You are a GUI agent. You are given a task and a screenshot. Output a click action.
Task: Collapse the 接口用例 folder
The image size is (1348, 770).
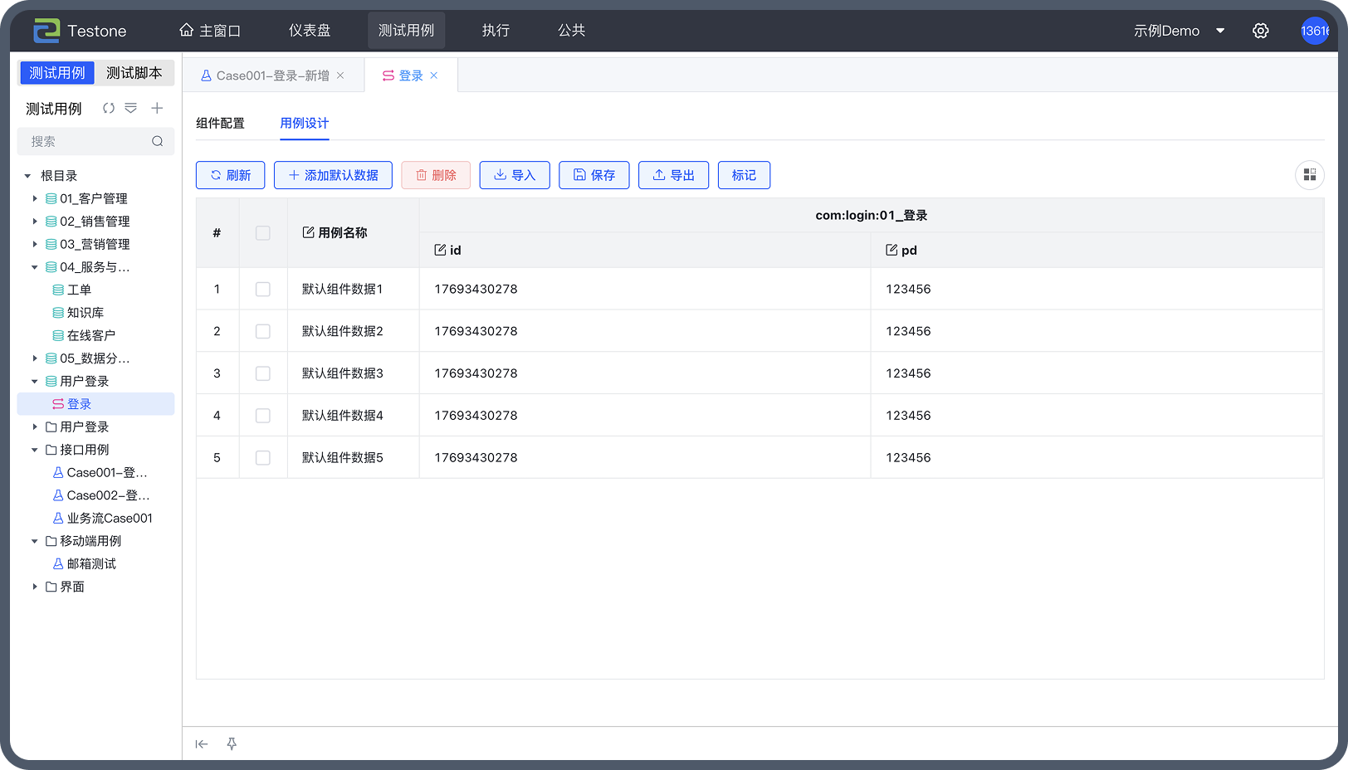35,450
